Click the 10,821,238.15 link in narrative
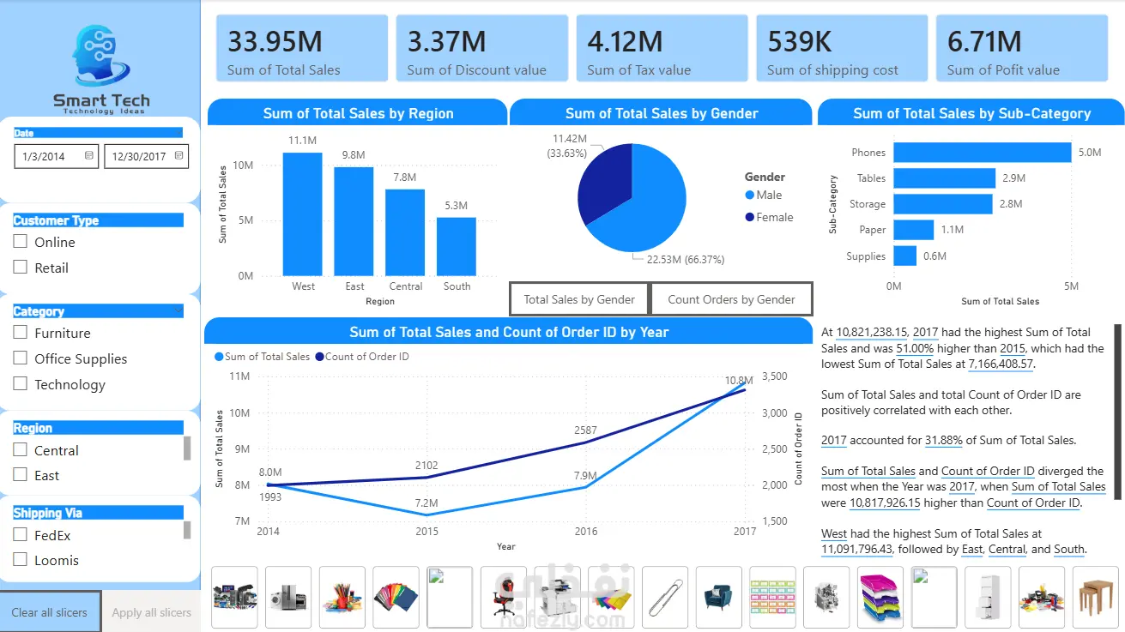The image size is (1125, 632). tap(871, 332)
